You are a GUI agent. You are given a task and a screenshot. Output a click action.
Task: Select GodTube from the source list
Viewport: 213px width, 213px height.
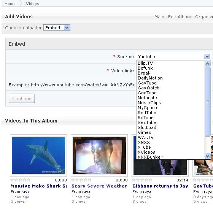(x=147, y=93)
